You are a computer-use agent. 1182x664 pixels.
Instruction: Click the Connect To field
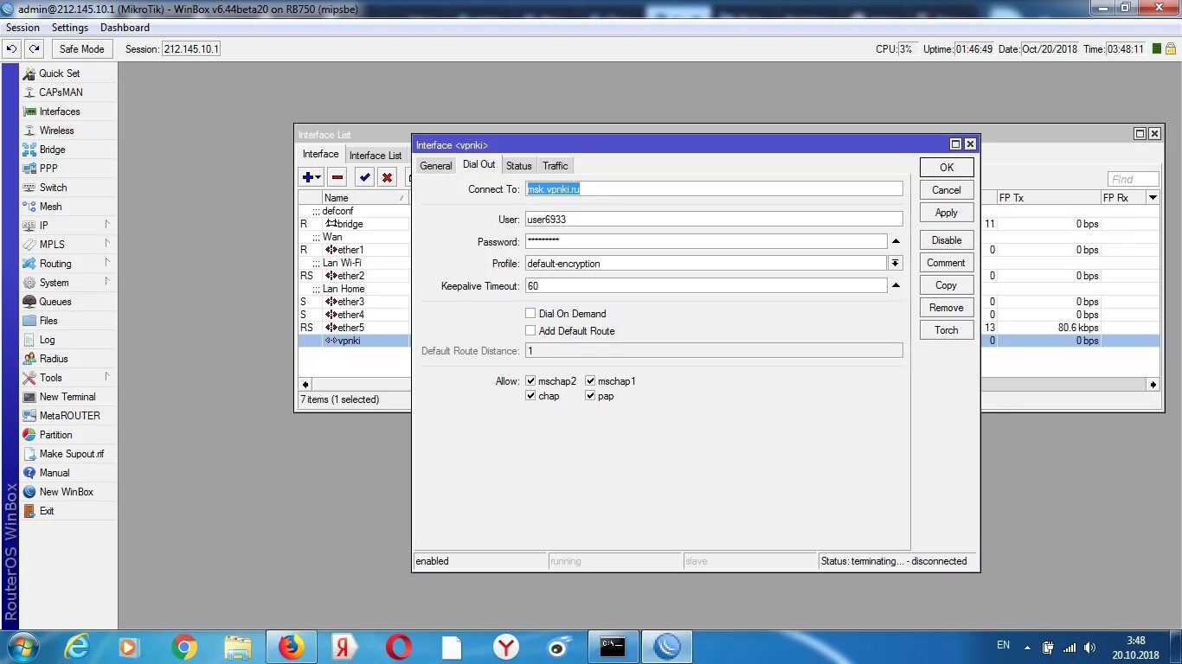[x=714, y=188]
